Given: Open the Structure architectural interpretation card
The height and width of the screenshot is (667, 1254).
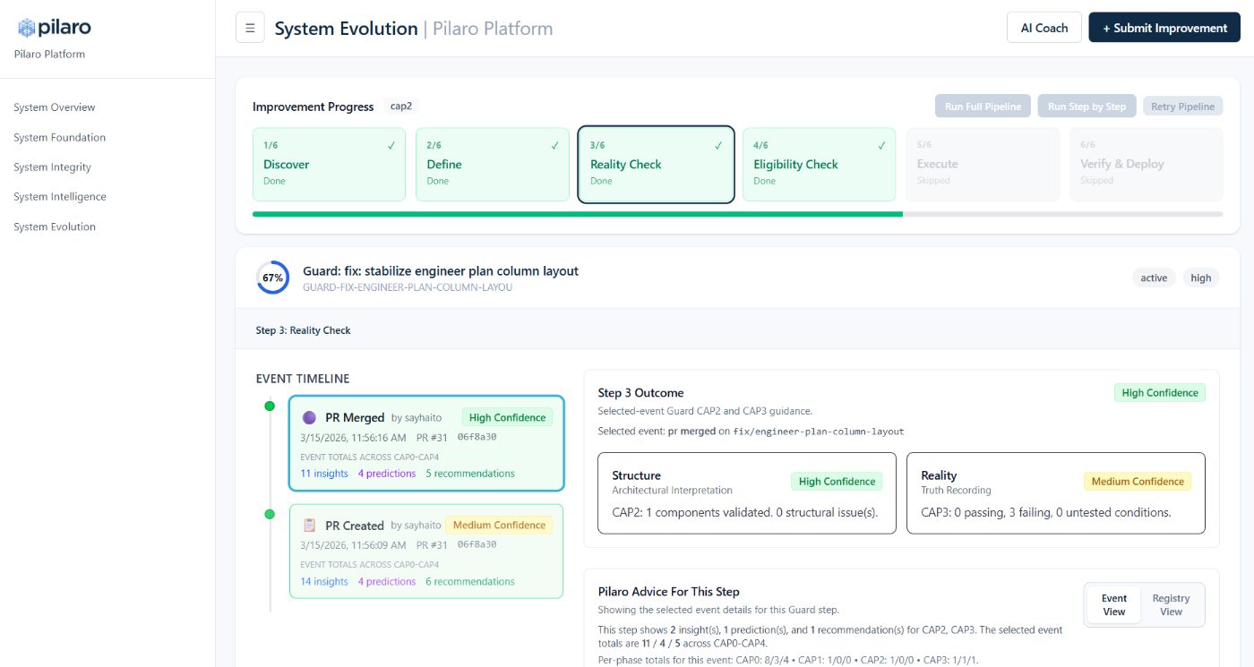Looking at the screenshot, I should pyautogui.click(x=746, y=493).
